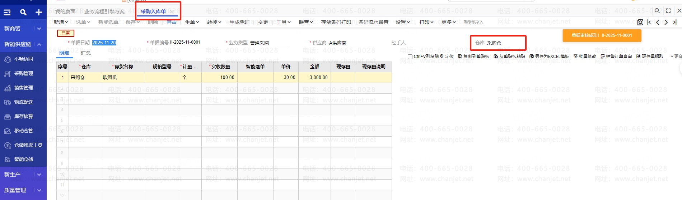Click the 采购仓 cell in row 1
This screenshot has height=200, width=682.
tap(85, 77)
